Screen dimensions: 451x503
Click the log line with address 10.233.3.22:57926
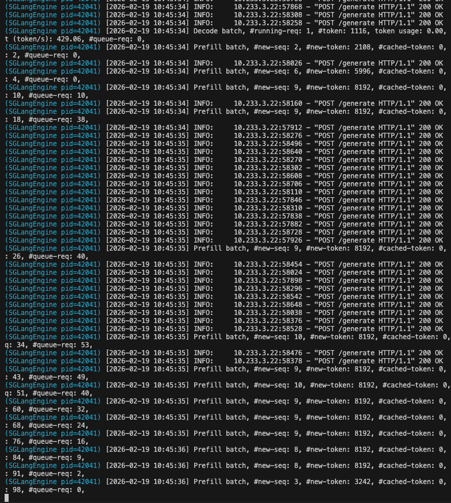pyautogui.click(x=224, y=240)
